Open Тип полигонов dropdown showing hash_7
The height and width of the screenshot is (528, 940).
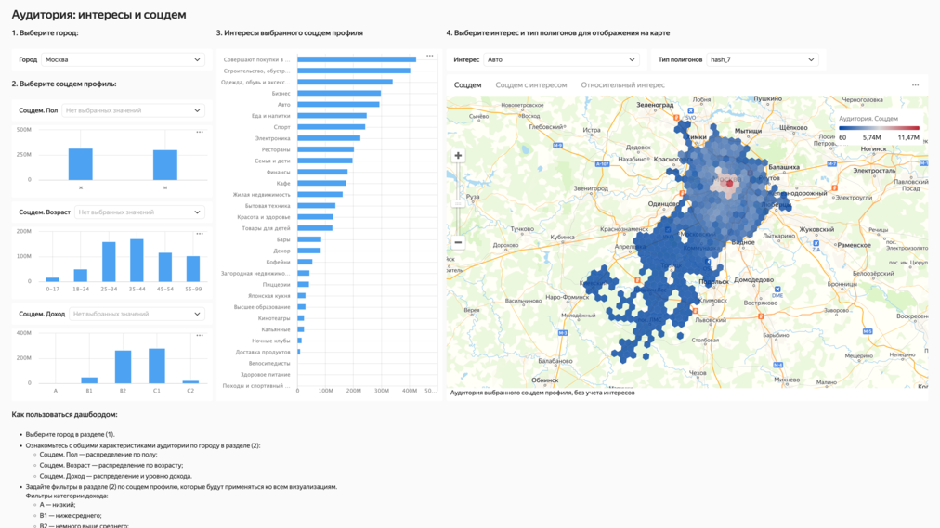tap(762, 59)
